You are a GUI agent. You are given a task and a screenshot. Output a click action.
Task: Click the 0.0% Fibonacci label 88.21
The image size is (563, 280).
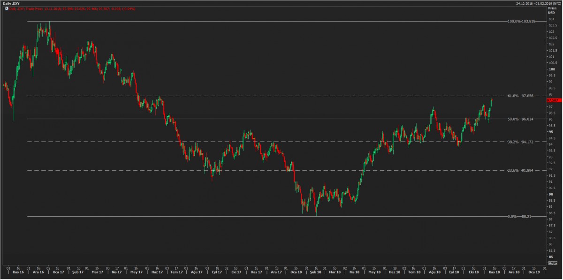point(520,217)
